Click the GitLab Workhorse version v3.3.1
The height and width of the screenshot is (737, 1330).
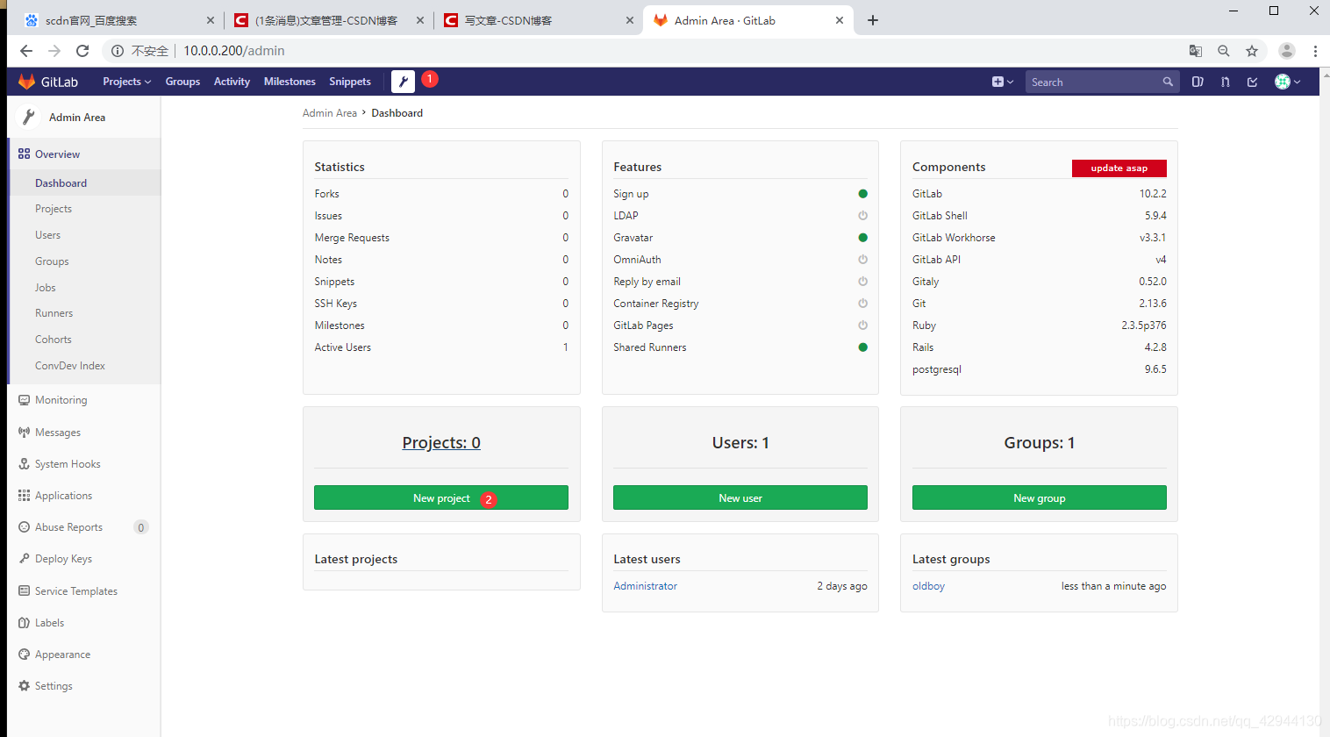click(1153, 238)
